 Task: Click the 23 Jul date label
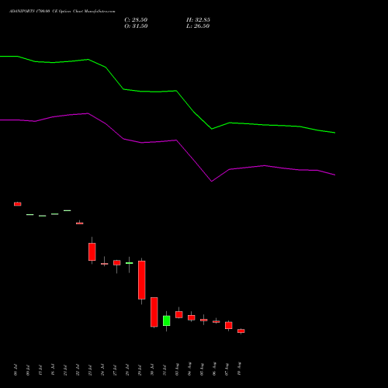point(90,370)
